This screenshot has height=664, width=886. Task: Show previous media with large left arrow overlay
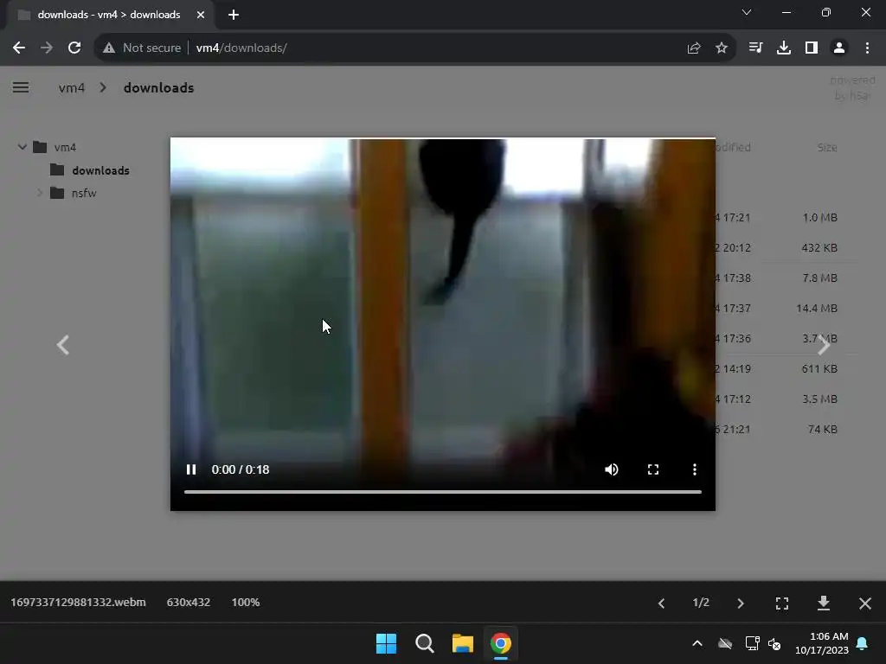(62, 345)
